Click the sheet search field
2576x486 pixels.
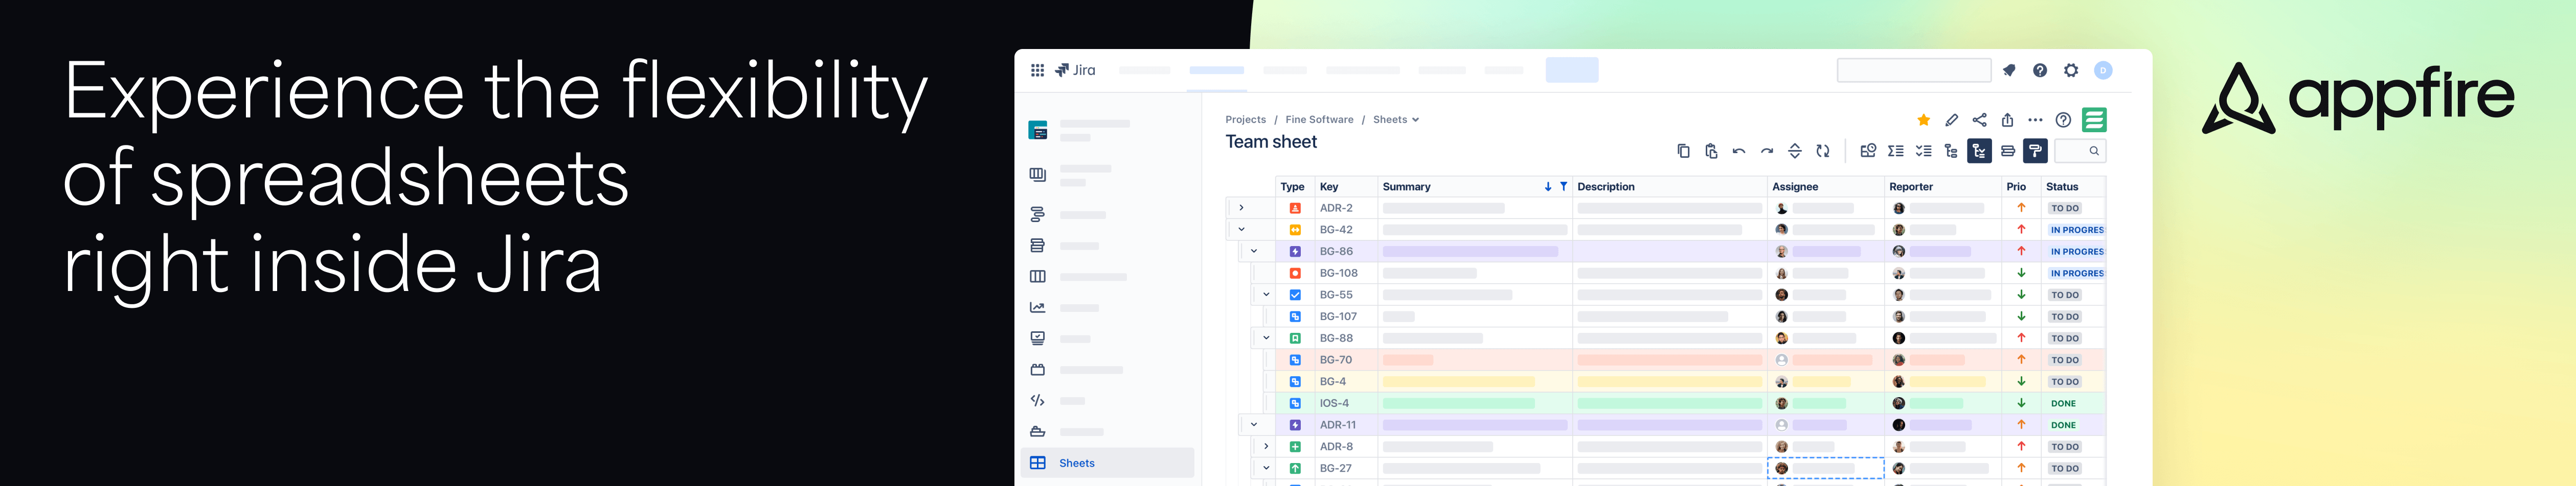tap(2080, 151)
